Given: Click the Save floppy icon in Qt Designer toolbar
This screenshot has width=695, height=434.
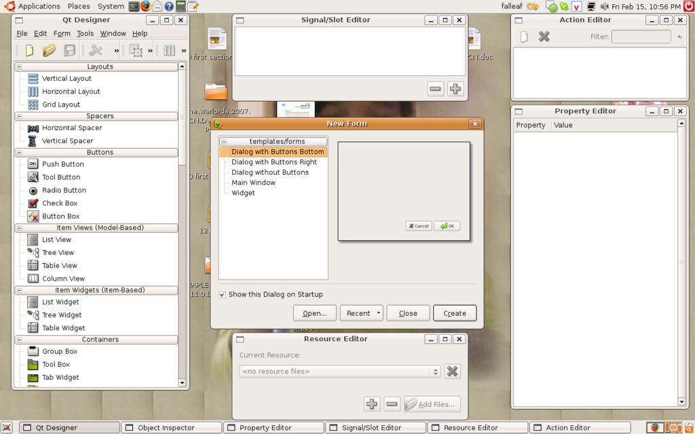Looking at the screenshot, I should tap(70, 50).
